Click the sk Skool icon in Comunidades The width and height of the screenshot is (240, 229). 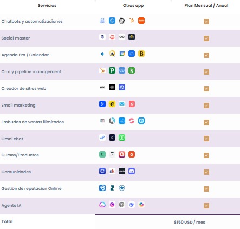(112, 171)
